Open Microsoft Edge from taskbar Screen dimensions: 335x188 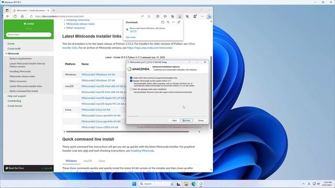pos(194,184)
